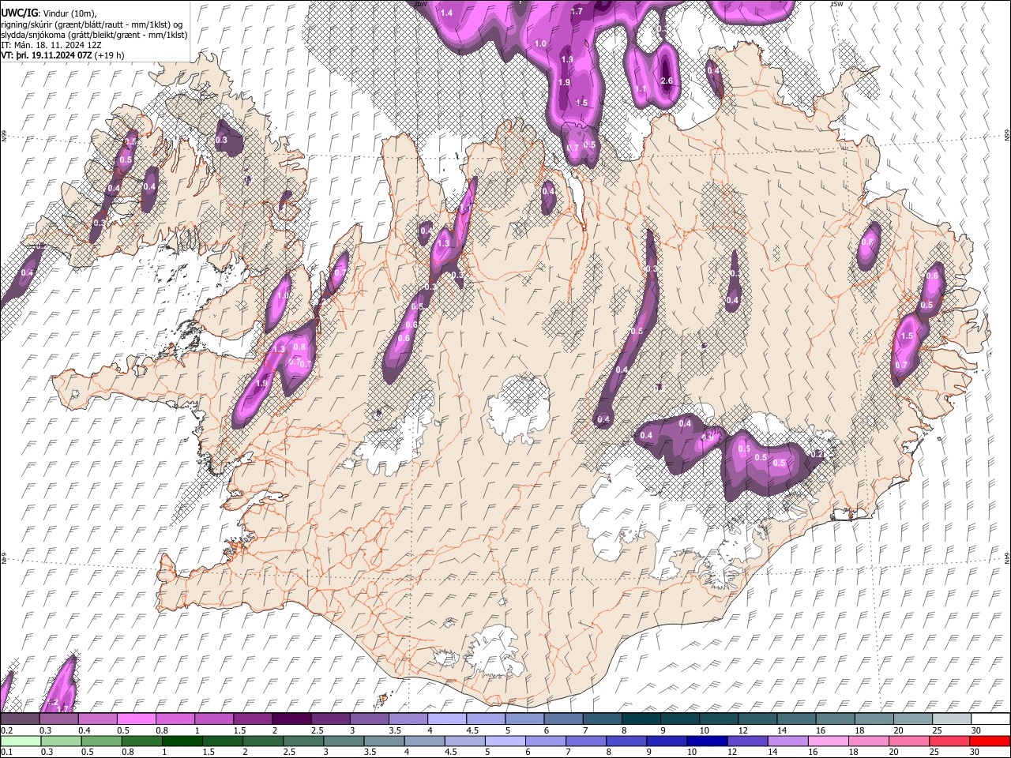Click the '30' label under the top legend row
The width and height of the screenshot is (1011, 758).
pos(975,730)
